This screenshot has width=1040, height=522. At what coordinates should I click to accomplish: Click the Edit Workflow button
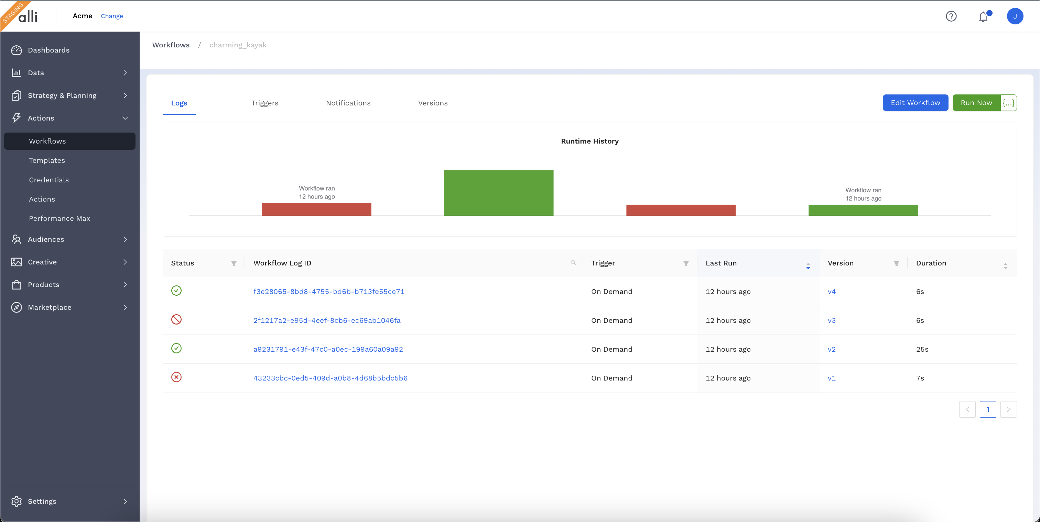[x=915, y=103]
